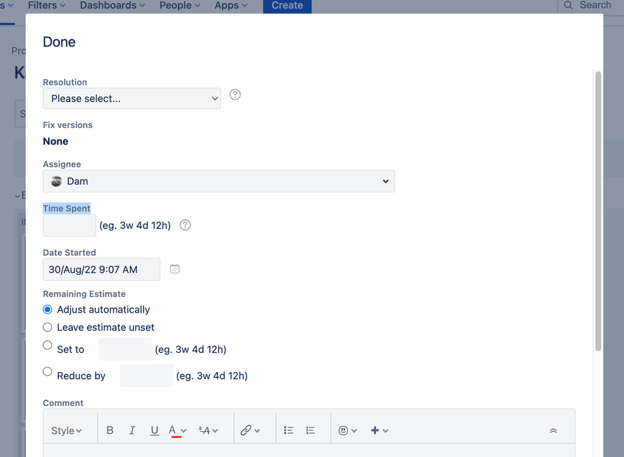Click the Time Spent input field

point(69,225)
